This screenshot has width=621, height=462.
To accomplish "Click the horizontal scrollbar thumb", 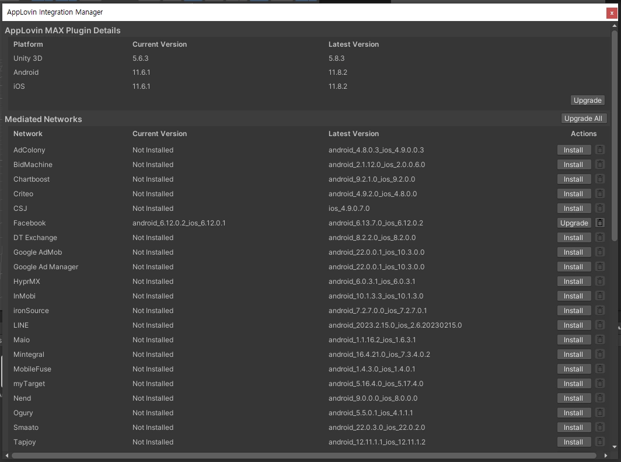I will point(303,456).
